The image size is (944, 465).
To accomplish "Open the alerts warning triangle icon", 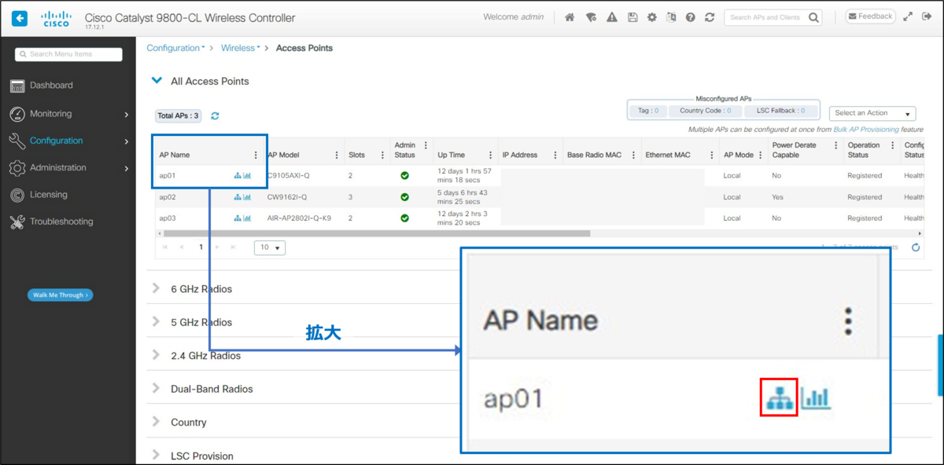I will (x=611, y=17).
